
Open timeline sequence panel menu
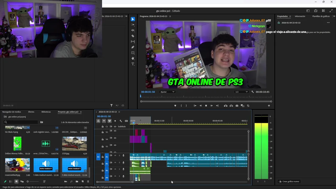119,112
